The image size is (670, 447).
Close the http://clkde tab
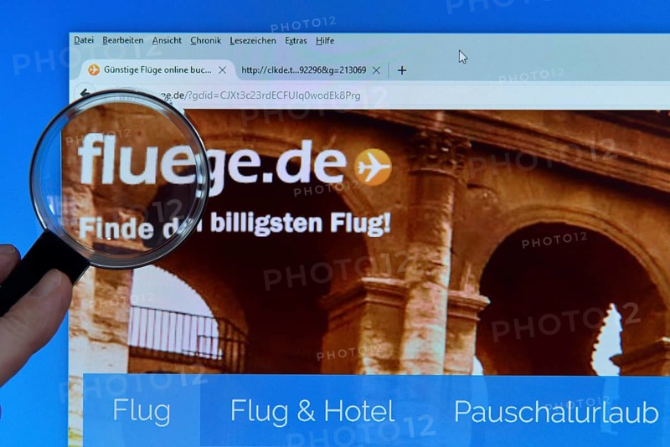coord(376,70)
